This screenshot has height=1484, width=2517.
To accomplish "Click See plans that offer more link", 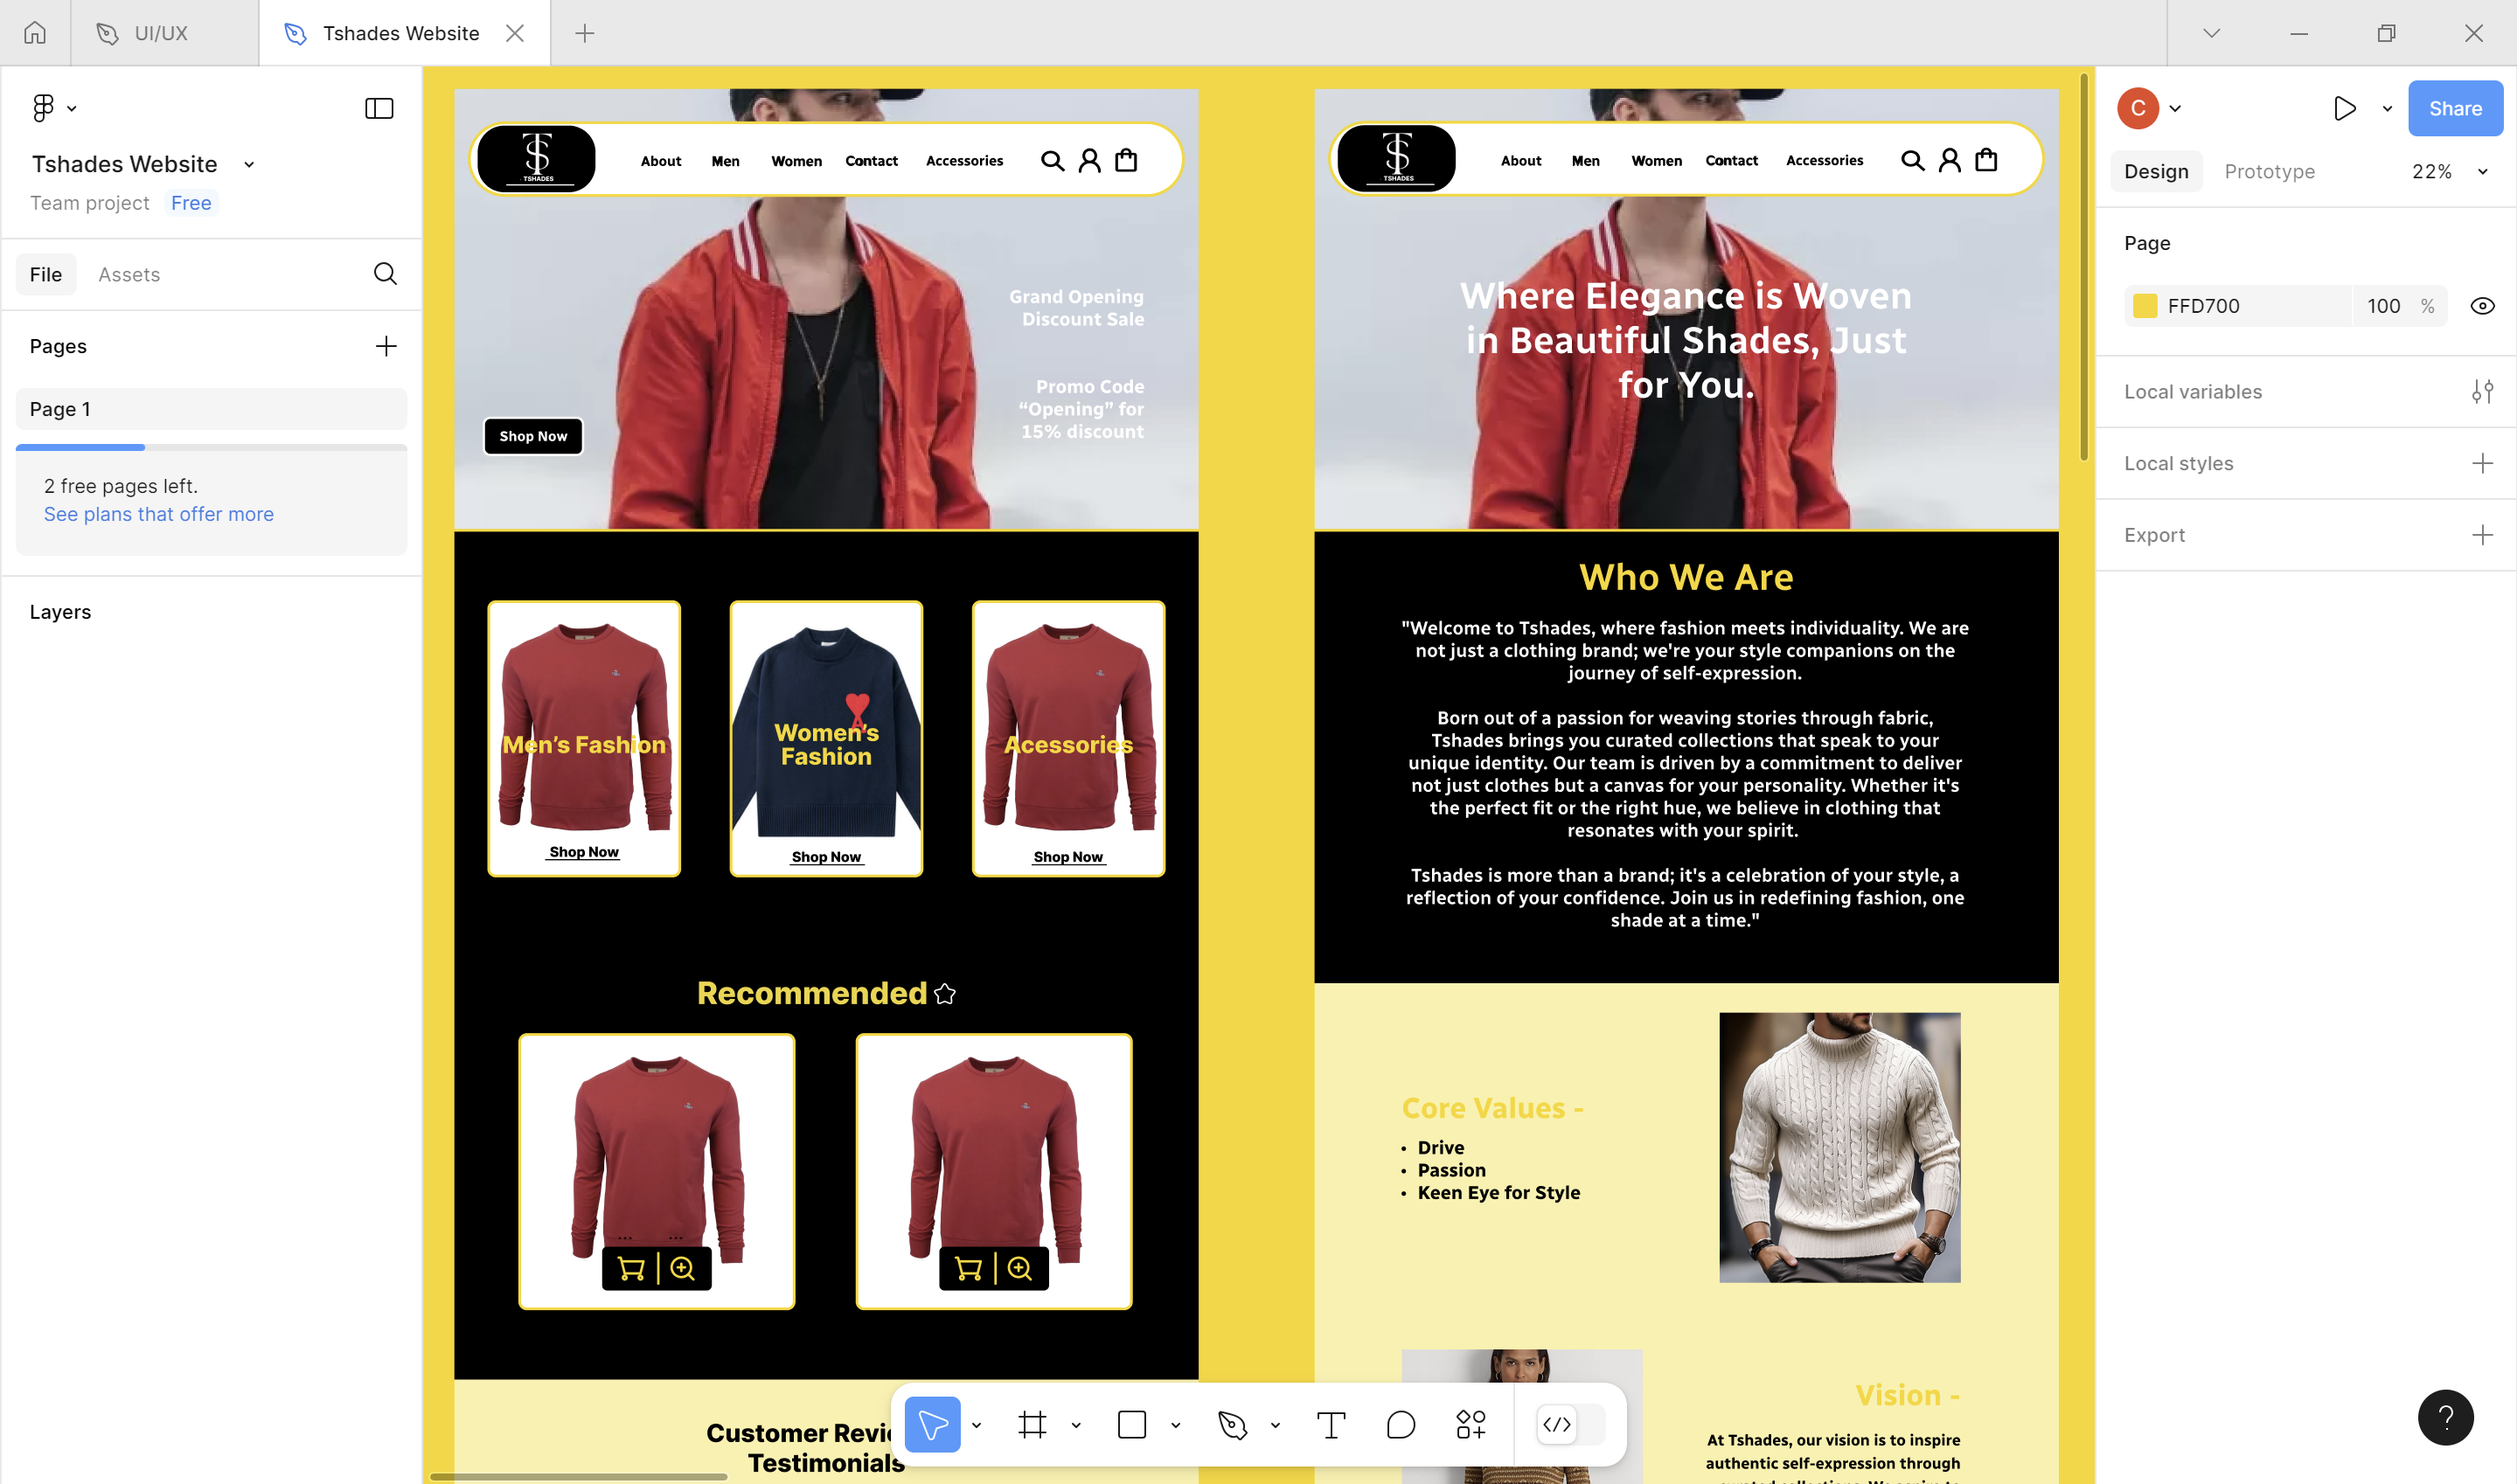I will click(x=159, y=514).
